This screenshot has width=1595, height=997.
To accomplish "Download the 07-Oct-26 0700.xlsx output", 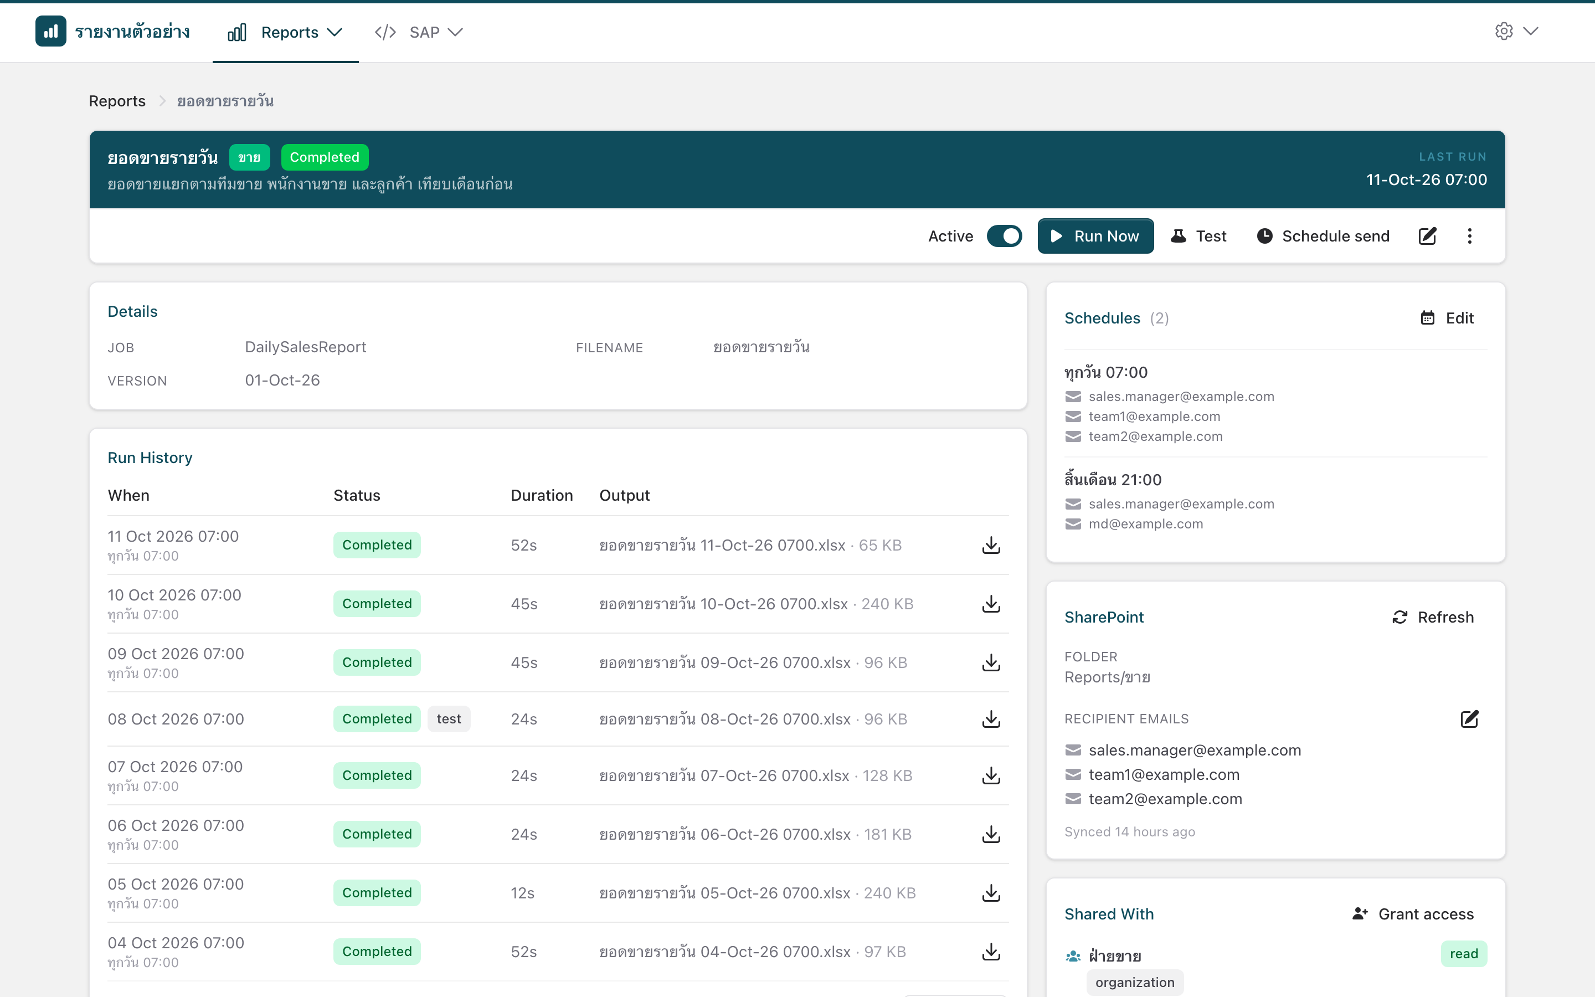I will click(991, 775).
